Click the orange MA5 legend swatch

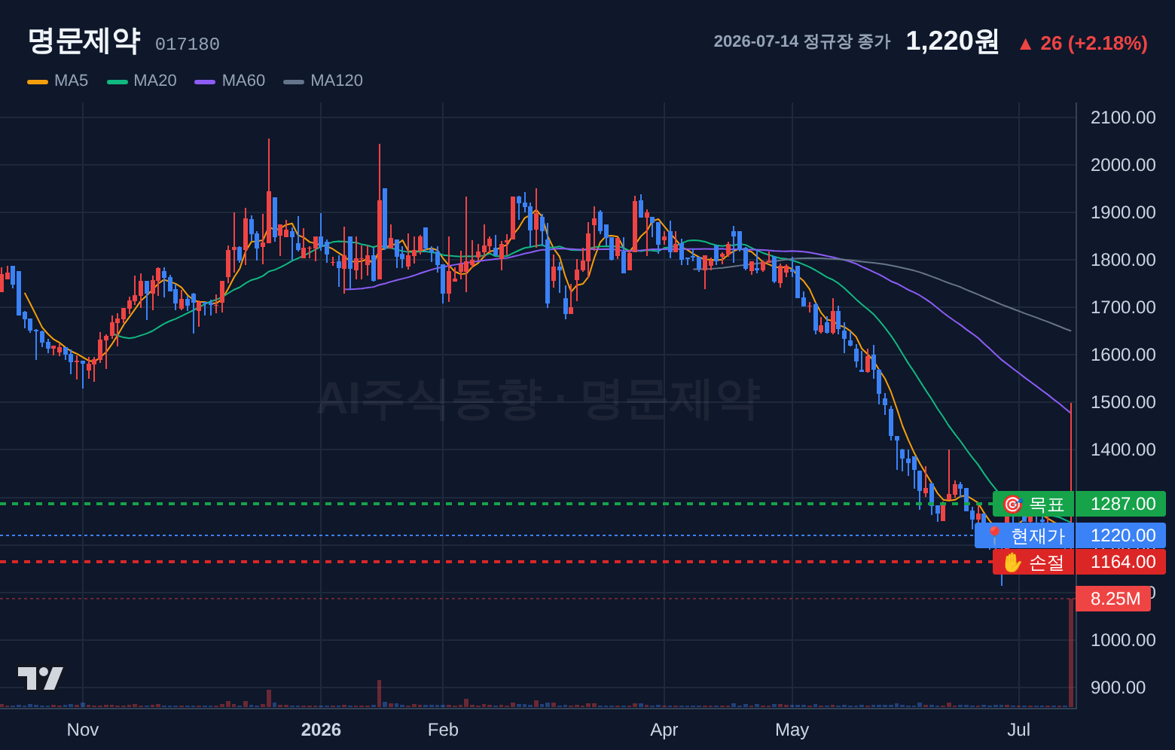[x=38, y=81]
